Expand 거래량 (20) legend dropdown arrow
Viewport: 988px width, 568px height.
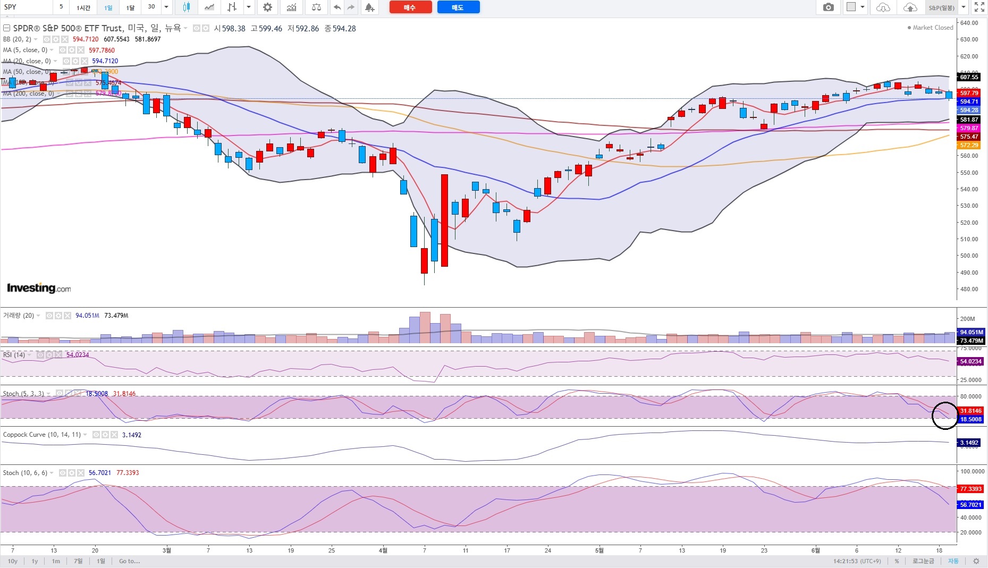[38, 316]
